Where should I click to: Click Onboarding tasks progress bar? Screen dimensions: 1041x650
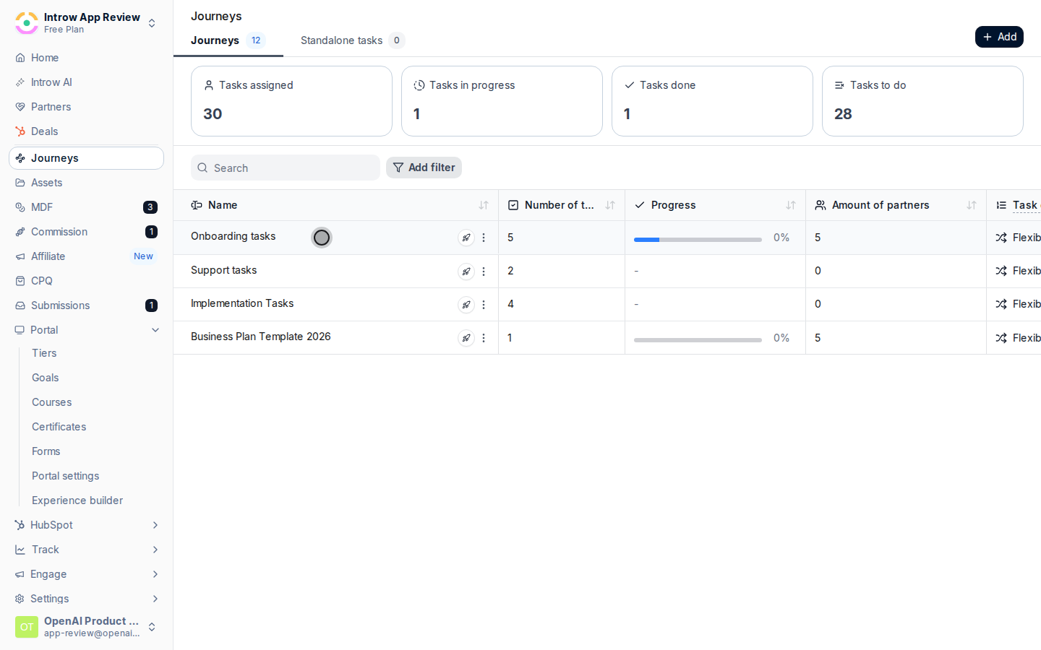[698, 239]
